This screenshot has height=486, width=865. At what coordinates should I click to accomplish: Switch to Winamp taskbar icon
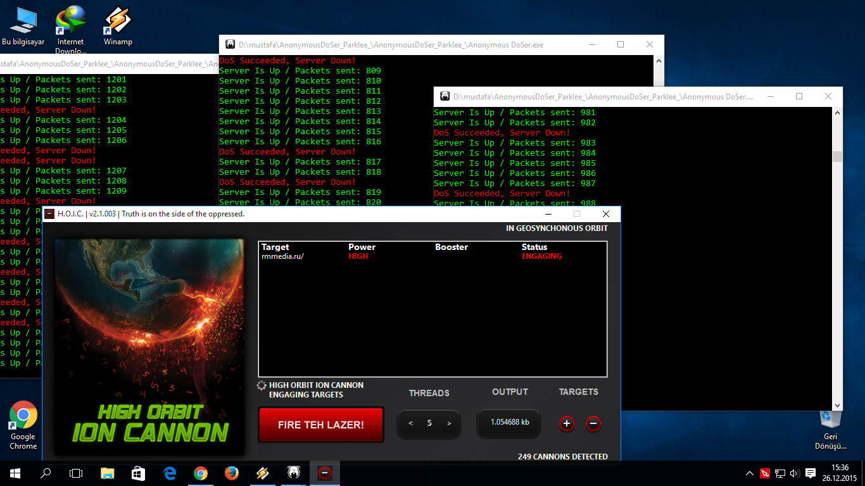(262, 473)
